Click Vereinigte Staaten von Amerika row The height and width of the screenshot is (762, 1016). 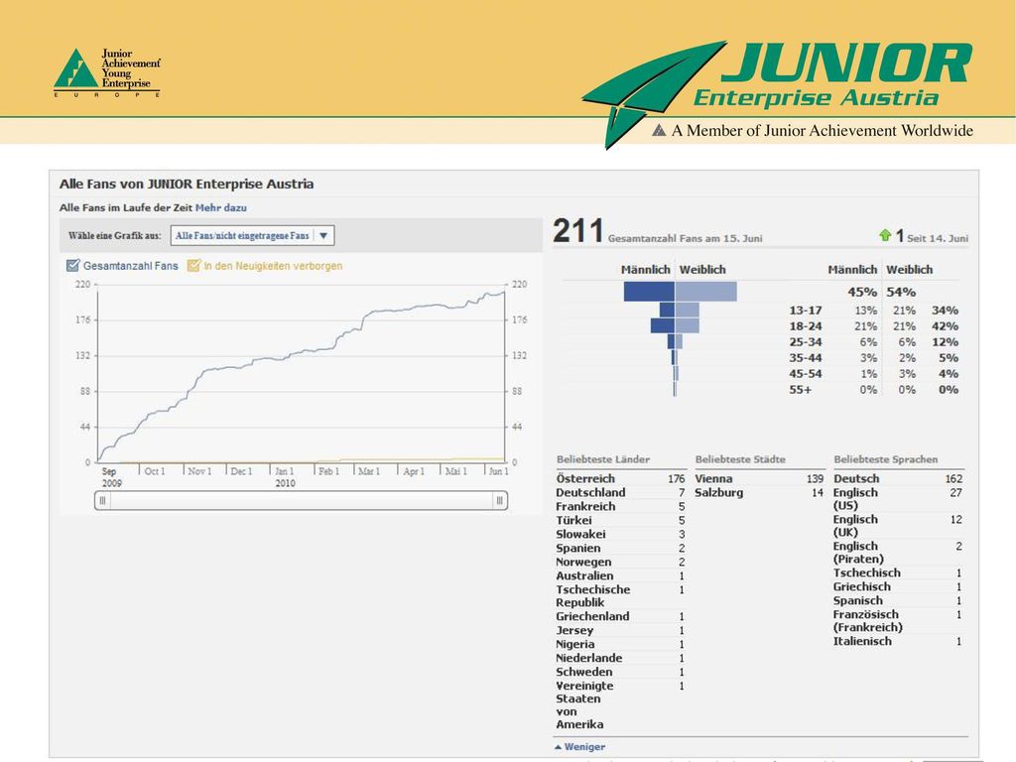point(620,705)
